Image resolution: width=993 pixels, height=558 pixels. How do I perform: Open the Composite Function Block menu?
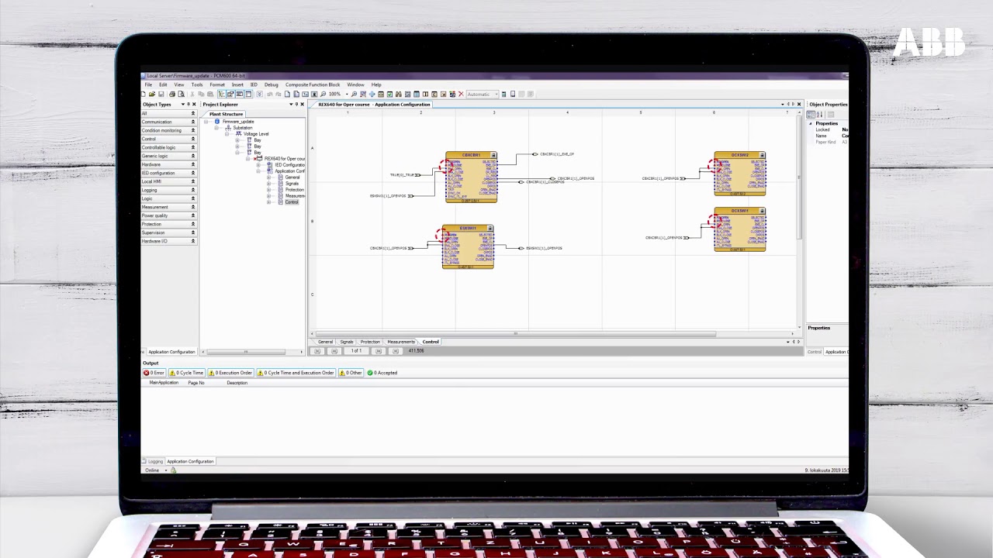point(313,84)
